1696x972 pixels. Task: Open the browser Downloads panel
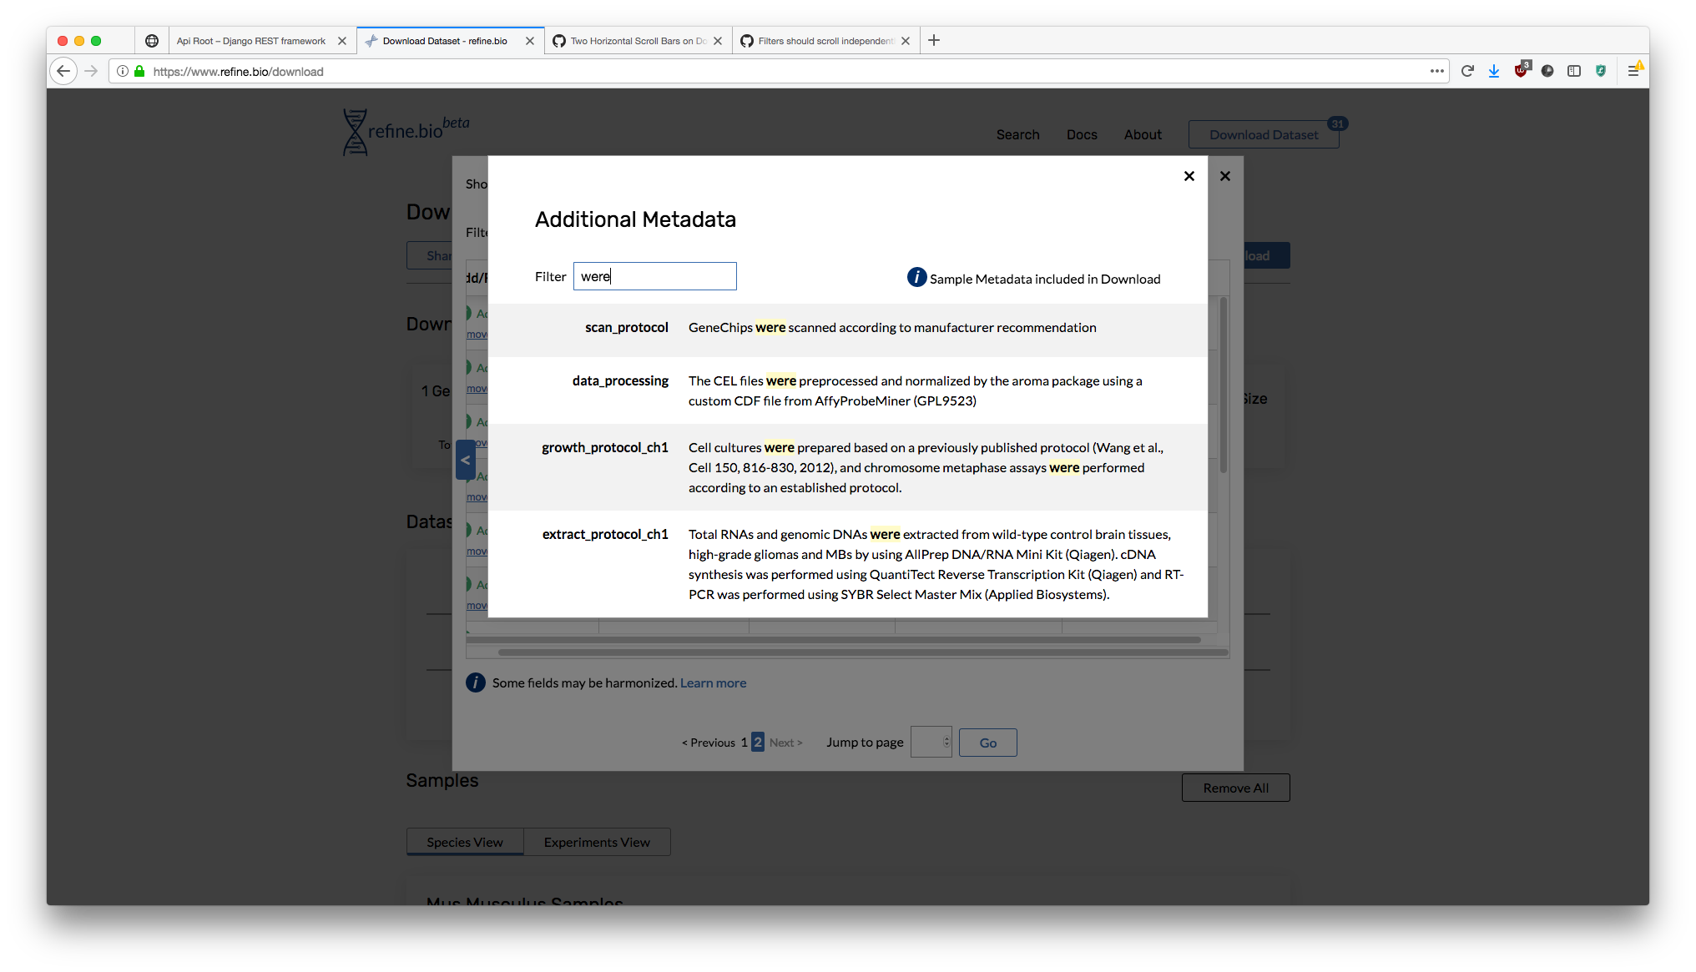tap(1494, 71)
